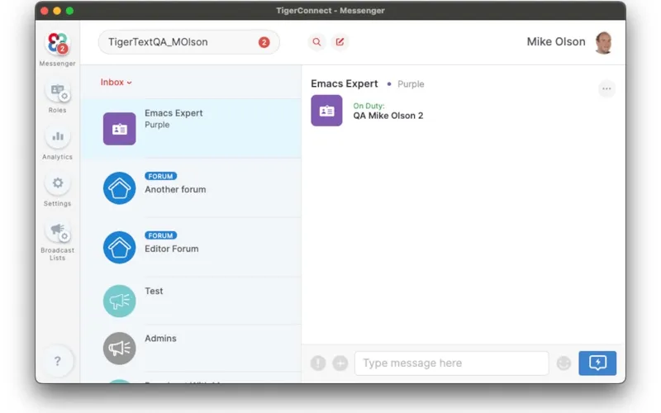
Task: Open the Messenger icon in sidebar
Action: tap(57, 44)
